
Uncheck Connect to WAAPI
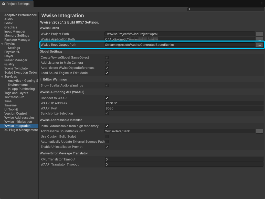(x=107, y=98)
